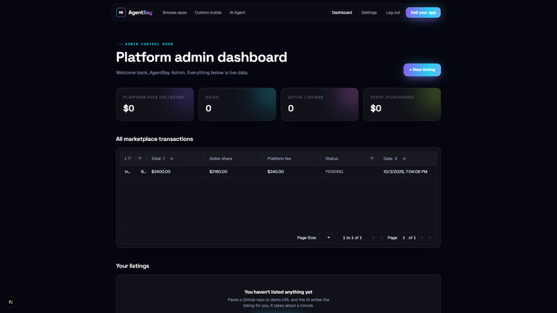Click the $2400.00 total cell
The height and width of the screenshot is (313, 557).
[x=161, y=171]
